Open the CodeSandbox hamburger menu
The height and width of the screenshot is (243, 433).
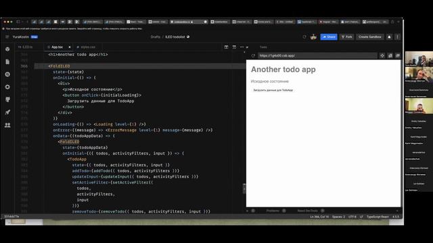[7, 36]
